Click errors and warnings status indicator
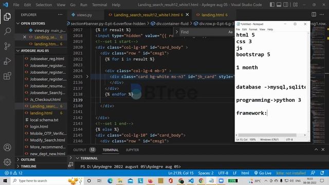Viewport: 329px width, 185px height. coord(13,173)
